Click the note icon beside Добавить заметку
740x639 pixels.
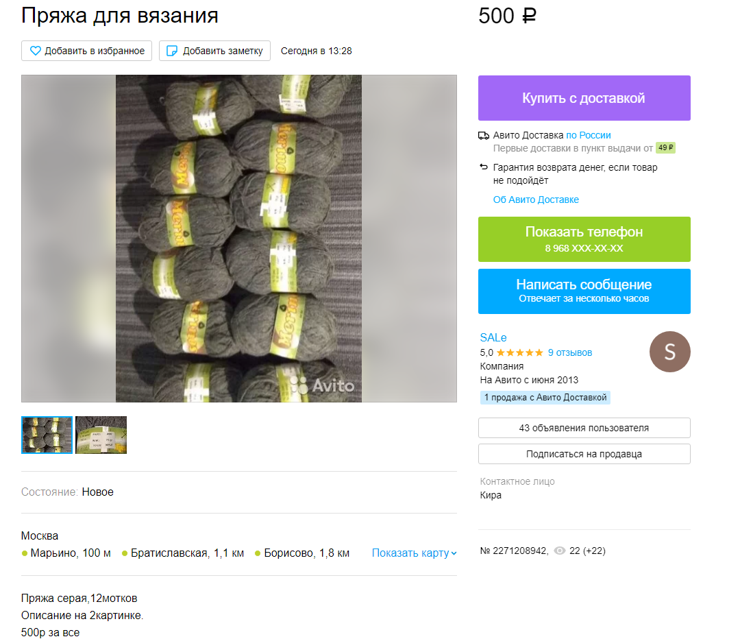[172, 51]
